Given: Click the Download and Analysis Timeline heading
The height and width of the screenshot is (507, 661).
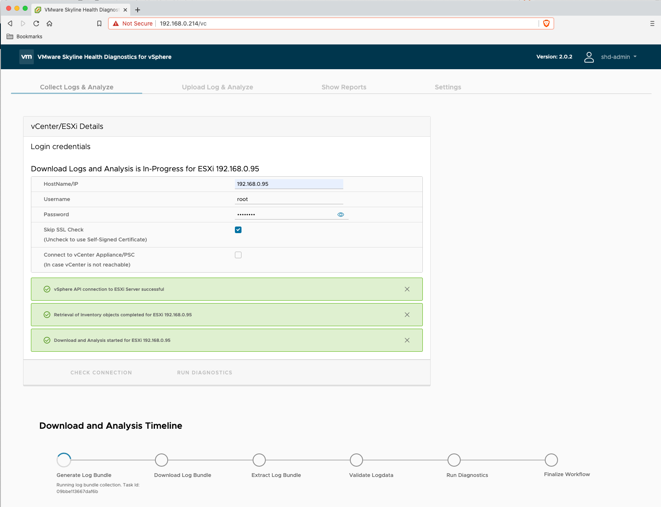Looking at the screenshot, I should (x=111, y=426).
